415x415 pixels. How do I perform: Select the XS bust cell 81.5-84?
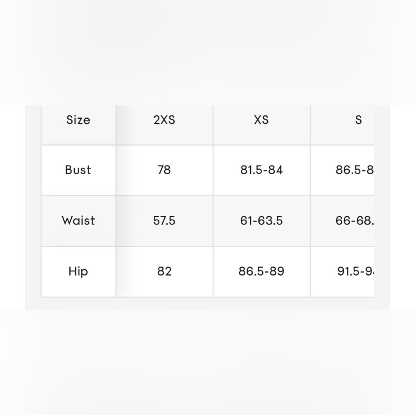[x=261, y=170]
